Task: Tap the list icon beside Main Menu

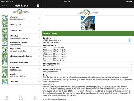Action: [38, 6]
